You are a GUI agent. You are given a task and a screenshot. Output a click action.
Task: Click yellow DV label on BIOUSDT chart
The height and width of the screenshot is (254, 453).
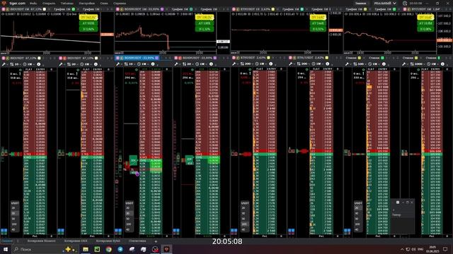[88, 18]
